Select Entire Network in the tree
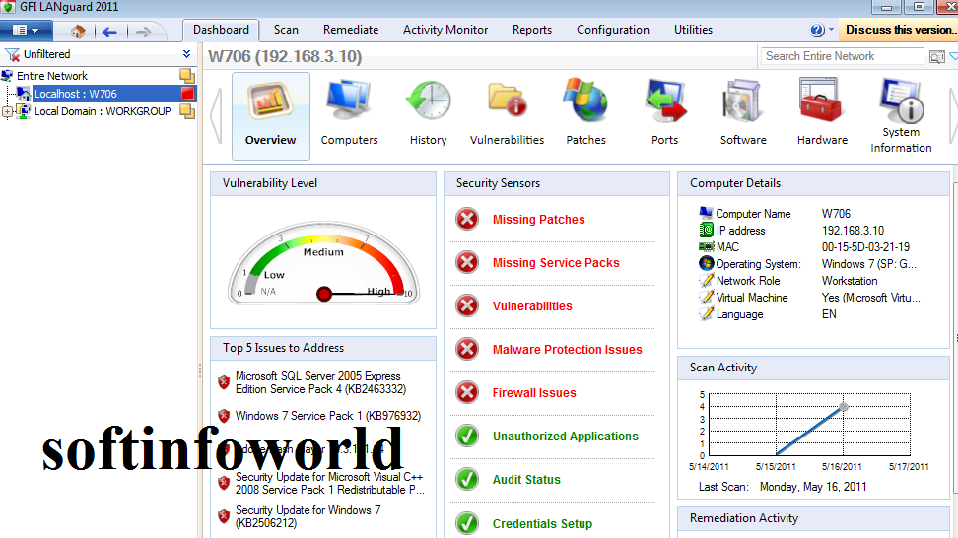Image resolution: width=958 pixels, height=538 pixels. (52, 76)
